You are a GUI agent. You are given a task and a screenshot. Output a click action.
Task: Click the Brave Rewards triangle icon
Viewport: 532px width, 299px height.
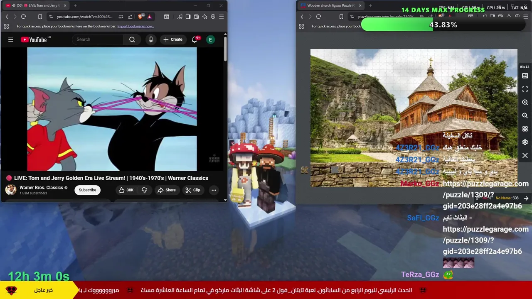[149, 17]
